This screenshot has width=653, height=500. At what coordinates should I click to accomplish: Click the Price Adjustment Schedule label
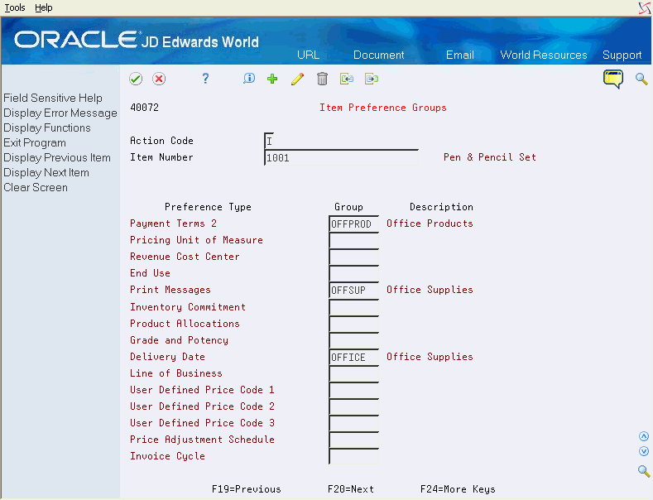[x=202, y=440]
